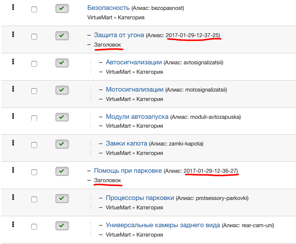296x244 pixels.
Task: Click drag handle icon for Безопасность row
Action: pos(13,7)
